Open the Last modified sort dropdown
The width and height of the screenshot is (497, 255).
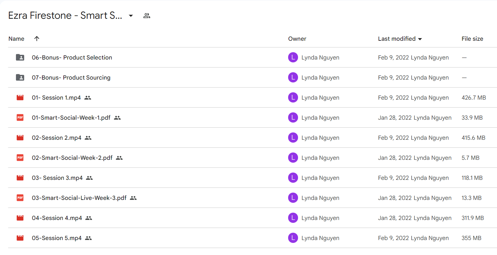(x=400, y=39)
